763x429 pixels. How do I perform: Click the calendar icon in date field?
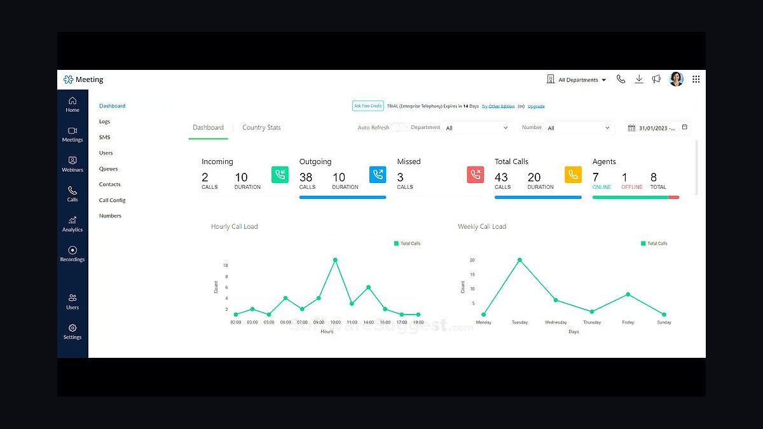631,128
